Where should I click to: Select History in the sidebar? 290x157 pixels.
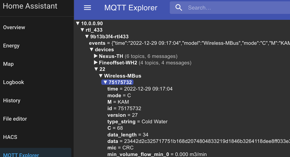pyautogui.click(x=12, y=100)
